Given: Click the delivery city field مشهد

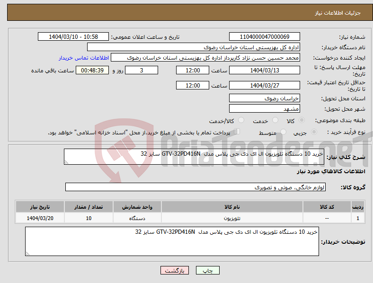Looking at the screenshot, I should point(264,108).
